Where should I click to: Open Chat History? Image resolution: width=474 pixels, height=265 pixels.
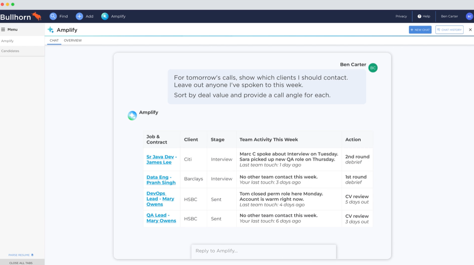449,30
